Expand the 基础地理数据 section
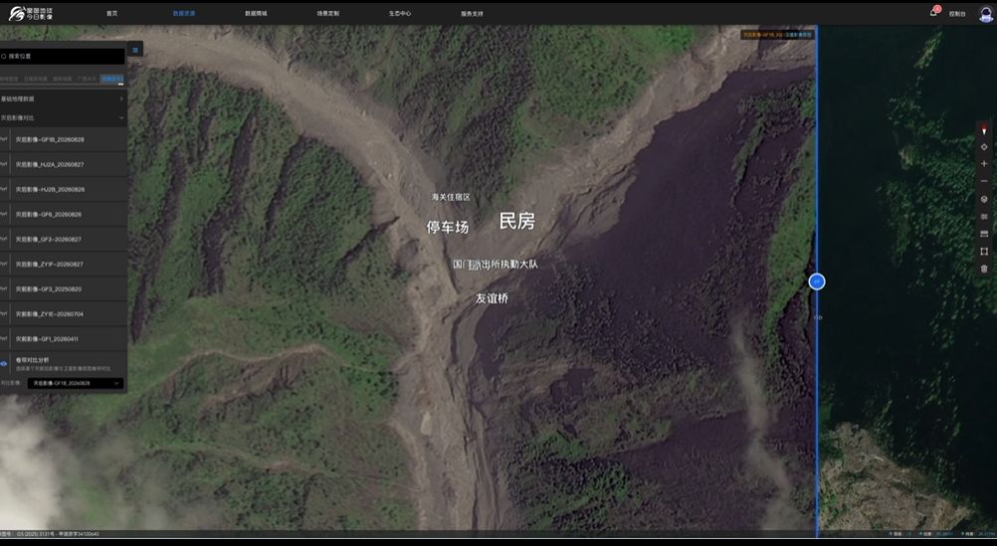The height and width of the screenshot is (546, 997). (63, 99)
